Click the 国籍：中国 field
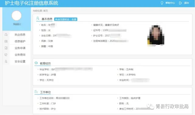The width and height of the screenshot is (195, 115). pos(47,46)
